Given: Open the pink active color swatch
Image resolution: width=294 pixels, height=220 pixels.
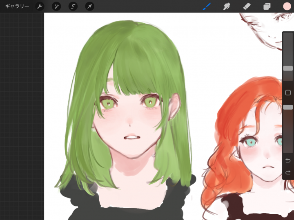Looking at the screenshot, I should pyautogui.click(x=287, y=7).
